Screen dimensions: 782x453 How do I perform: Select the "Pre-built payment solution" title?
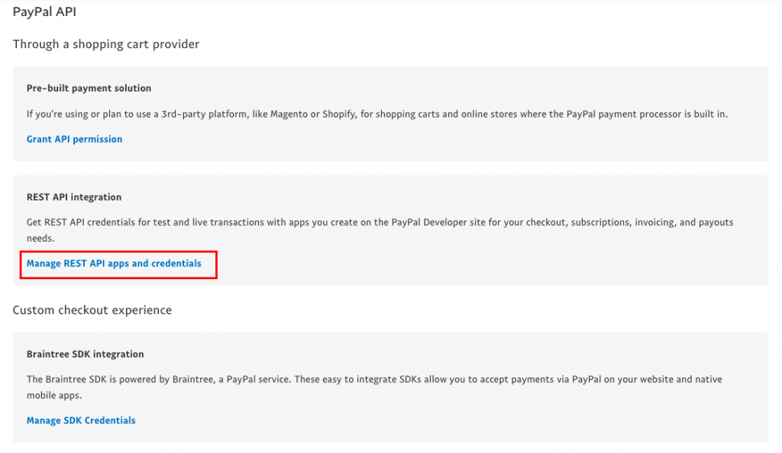tap(89, 88)
